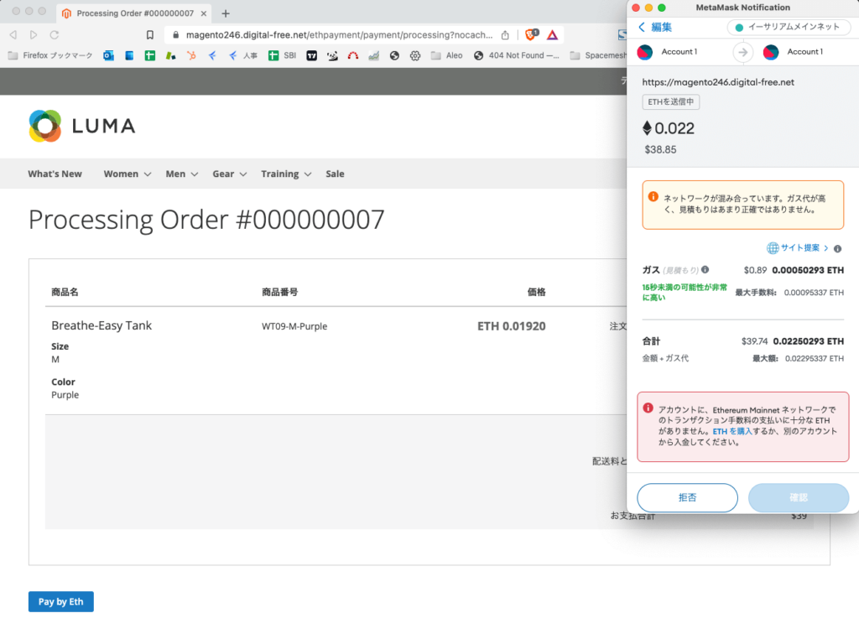859x634 pixels.
Task: Expand the Gear navigation dropdown
Action: [x=224, y=174]
